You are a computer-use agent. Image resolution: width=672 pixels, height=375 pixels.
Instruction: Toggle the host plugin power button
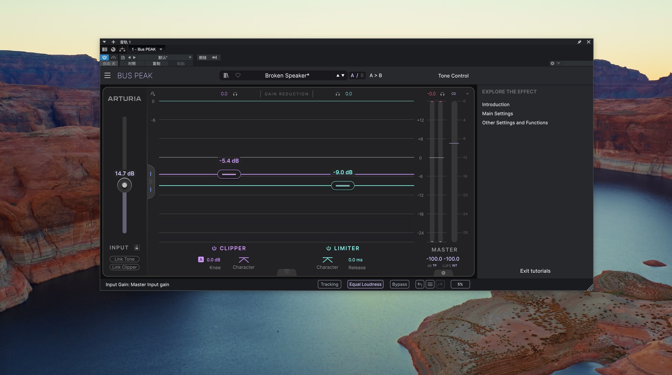pos(104,57)
